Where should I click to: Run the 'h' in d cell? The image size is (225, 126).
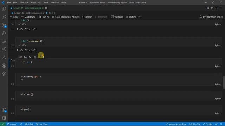(11, 61)
